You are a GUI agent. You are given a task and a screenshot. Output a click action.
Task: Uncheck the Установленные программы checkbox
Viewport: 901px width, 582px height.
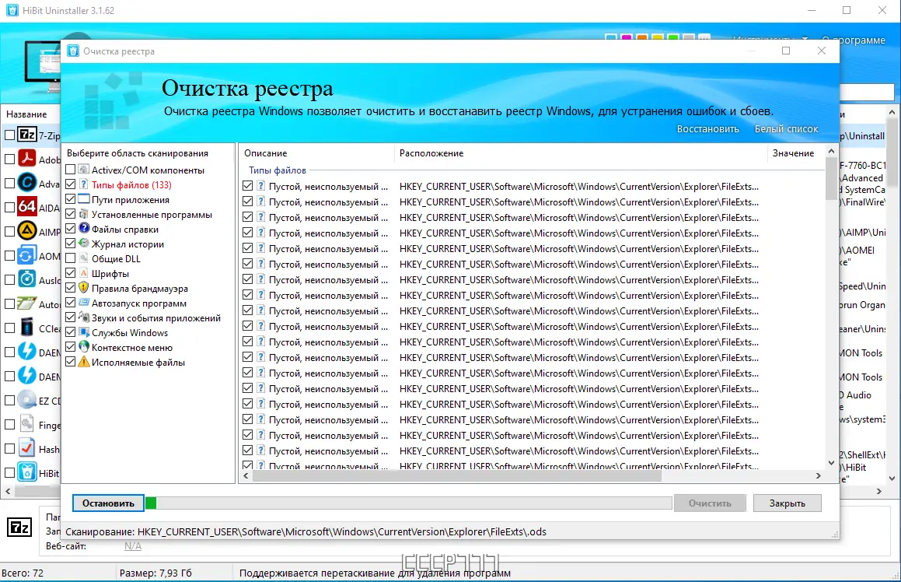(71, 214)
